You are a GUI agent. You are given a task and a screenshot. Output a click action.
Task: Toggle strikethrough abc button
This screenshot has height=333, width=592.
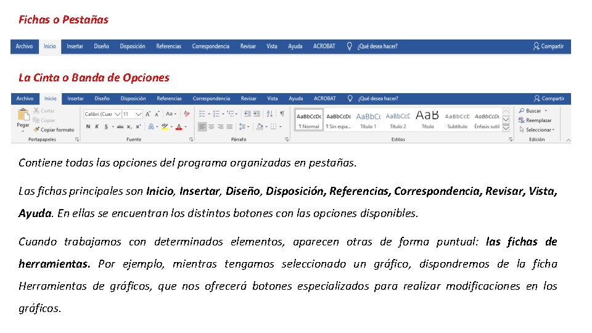120,126
